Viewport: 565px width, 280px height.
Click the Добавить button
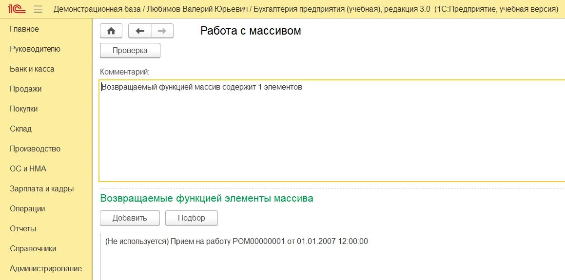point(130,218)
